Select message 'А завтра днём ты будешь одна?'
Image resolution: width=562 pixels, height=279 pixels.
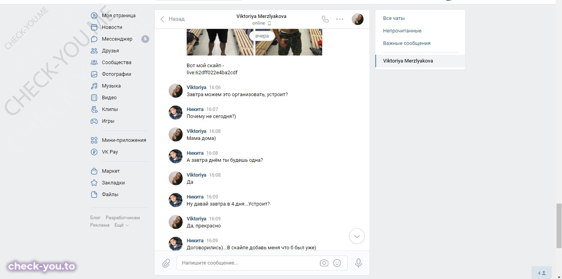225,160
